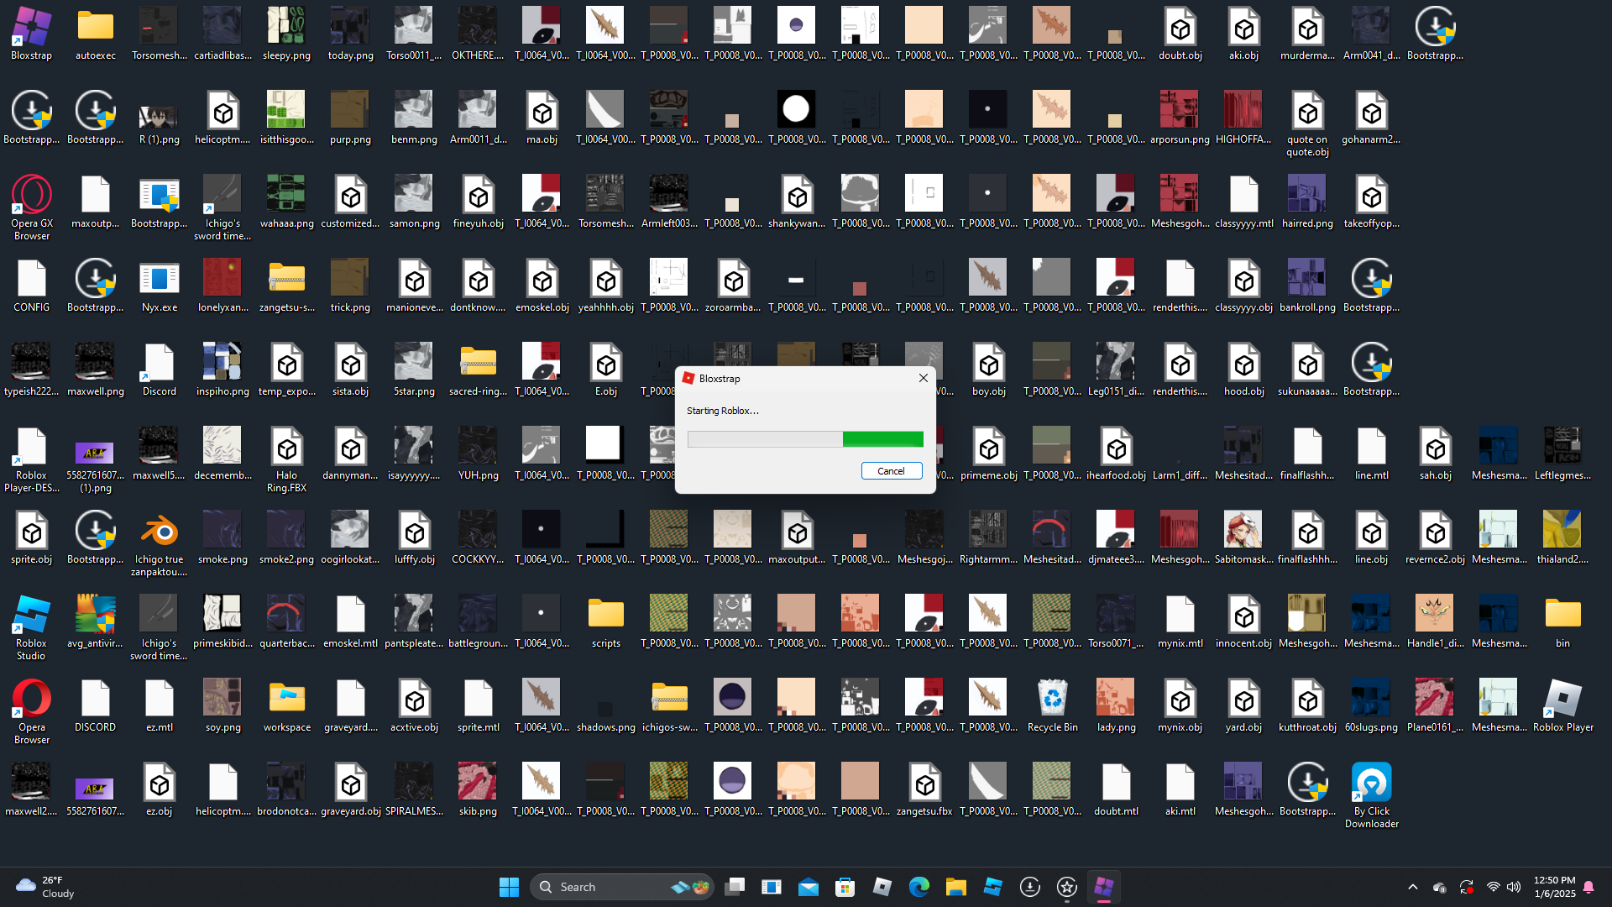Open the Recycle Bin icon
1612x907 pixels.
1052,700
